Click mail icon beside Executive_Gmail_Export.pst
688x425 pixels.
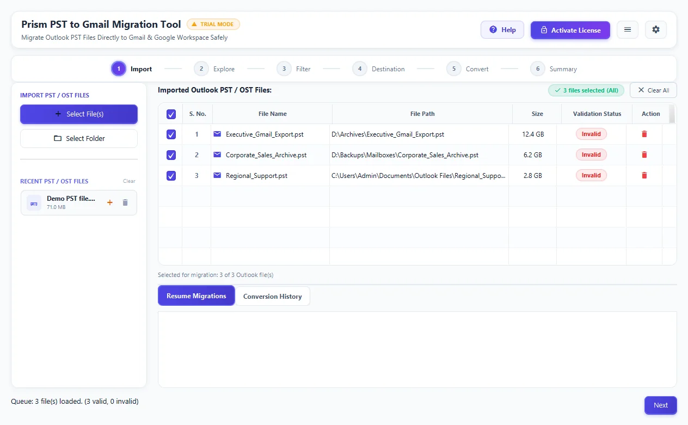[218, 134]
